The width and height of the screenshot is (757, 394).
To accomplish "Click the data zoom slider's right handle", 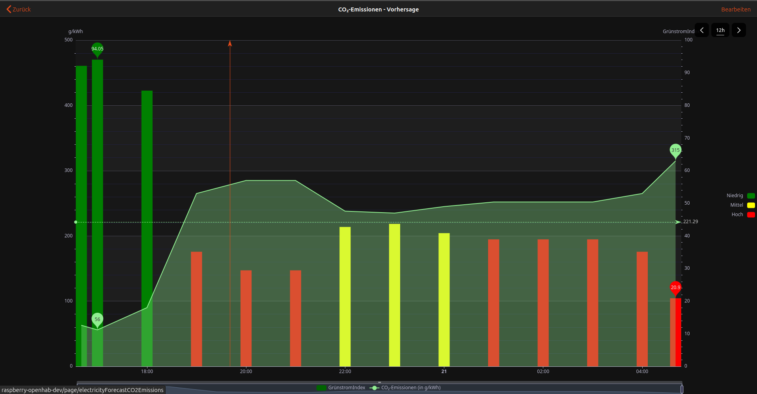I will click(x=682, y=388).
